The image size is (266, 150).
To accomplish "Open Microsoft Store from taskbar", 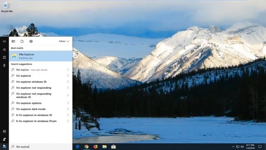I will click(x=113, y=147).
